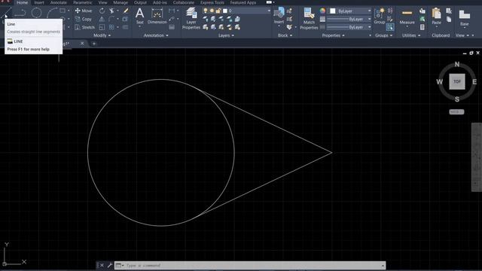Select the Dimension tool

[157, 16]
